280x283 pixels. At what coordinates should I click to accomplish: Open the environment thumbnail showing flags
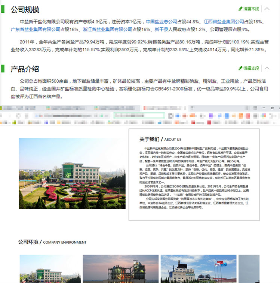[x=199, y=269]
